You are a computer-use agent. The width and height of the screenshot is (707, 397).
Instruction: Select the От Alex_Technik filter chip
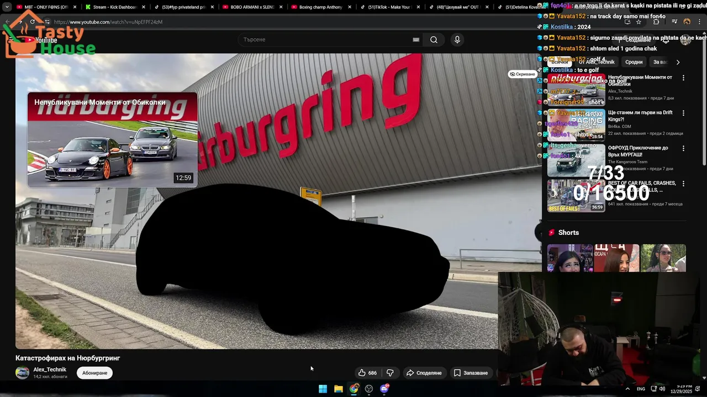coord(597,62)
